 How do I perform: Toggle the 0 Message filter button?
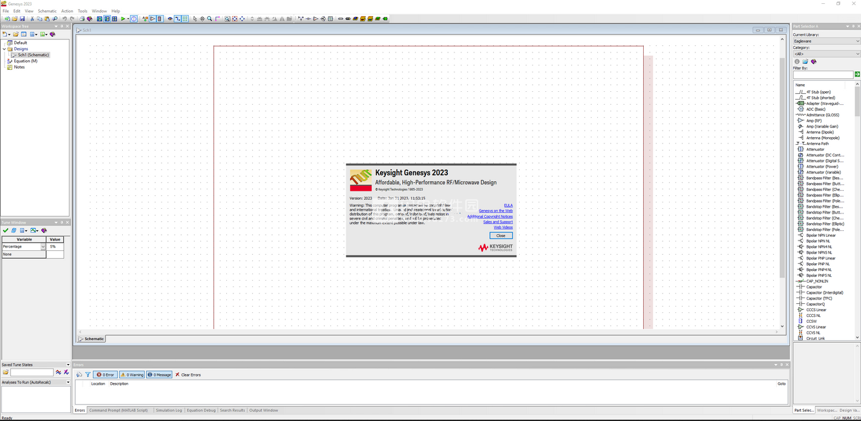click(x=160, y=374)
